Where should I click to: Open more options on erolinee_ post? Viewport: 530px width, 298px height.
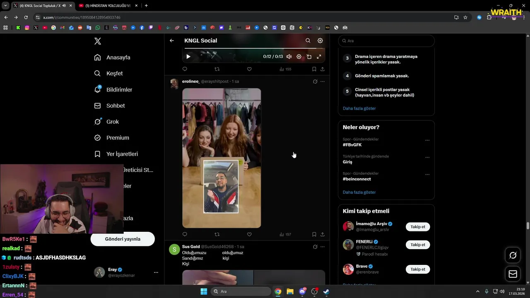tap(323, 82)
